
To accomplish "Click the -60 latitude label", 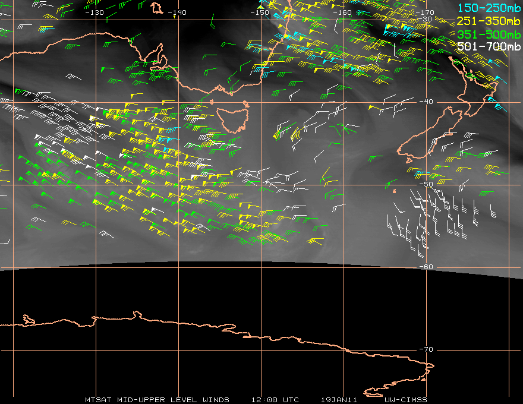I will [x=426, y=267].
